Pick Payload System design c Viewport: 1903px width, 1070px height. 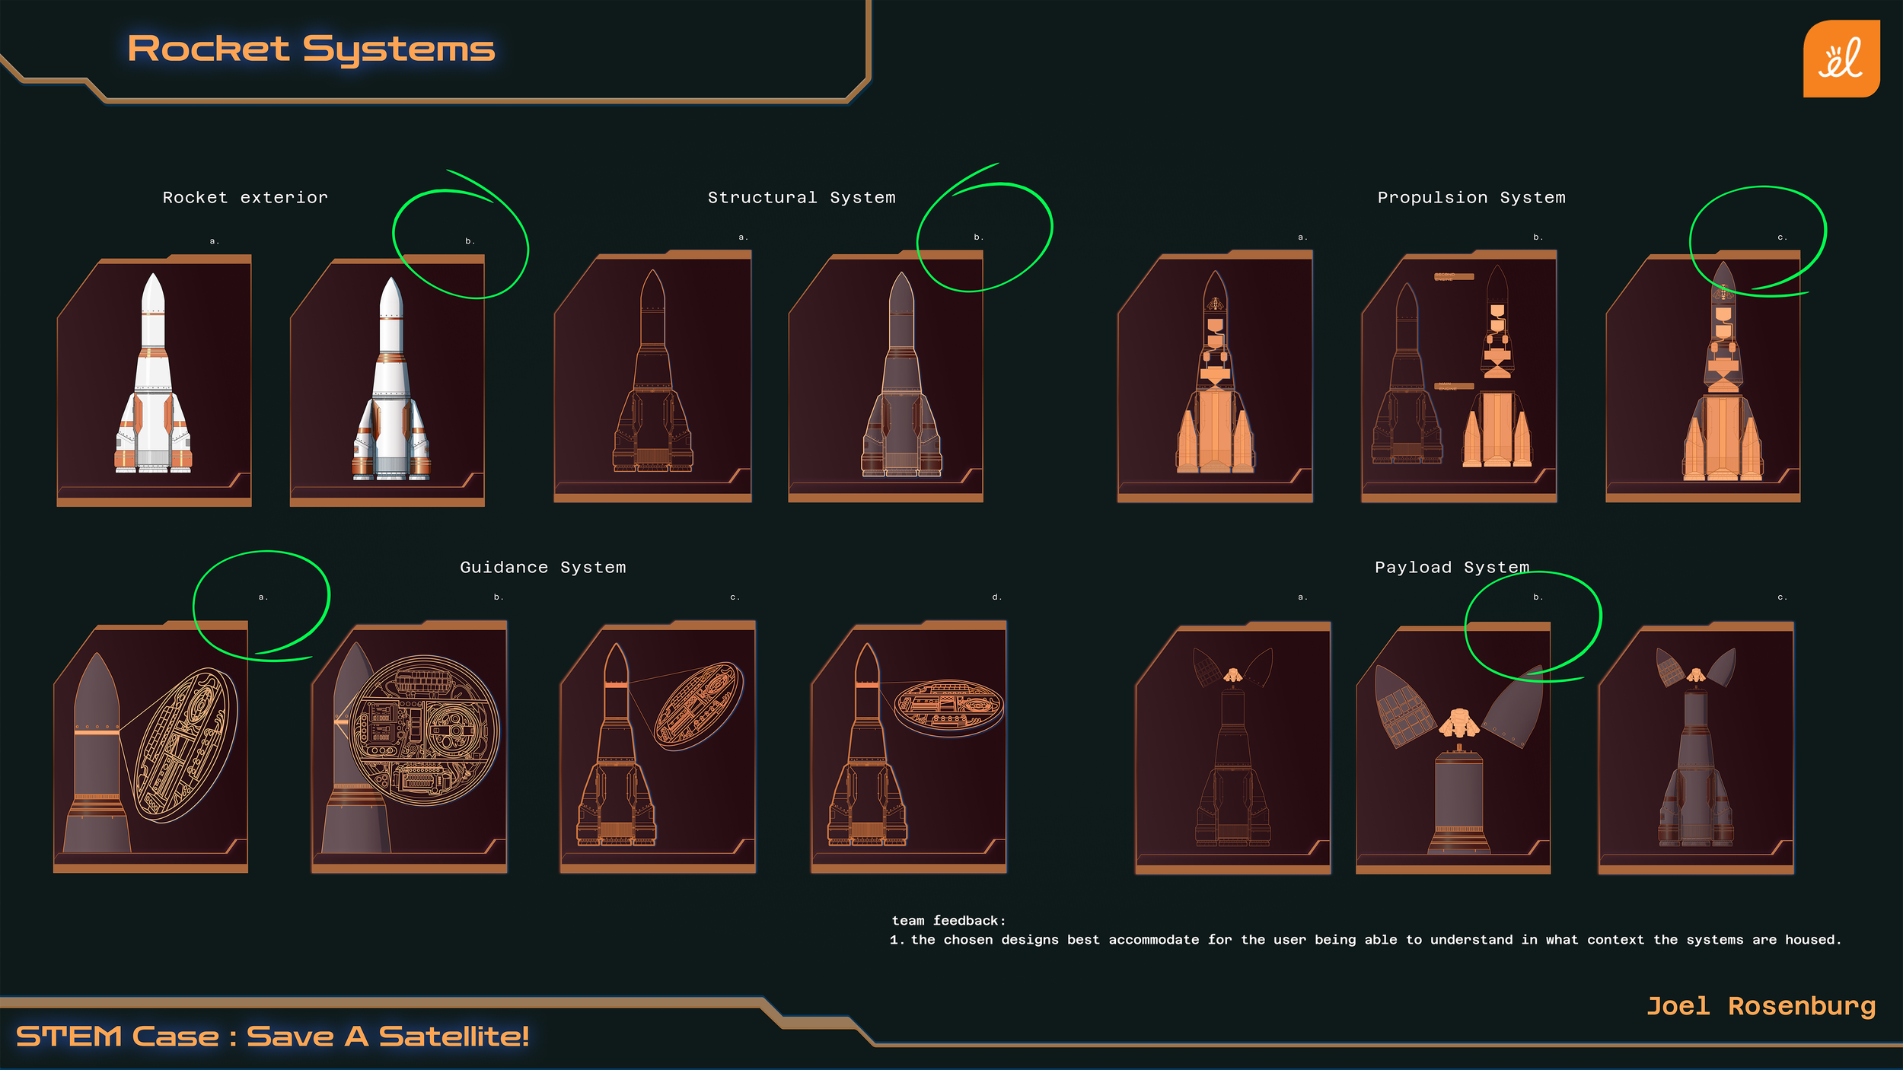point(1696,749)
